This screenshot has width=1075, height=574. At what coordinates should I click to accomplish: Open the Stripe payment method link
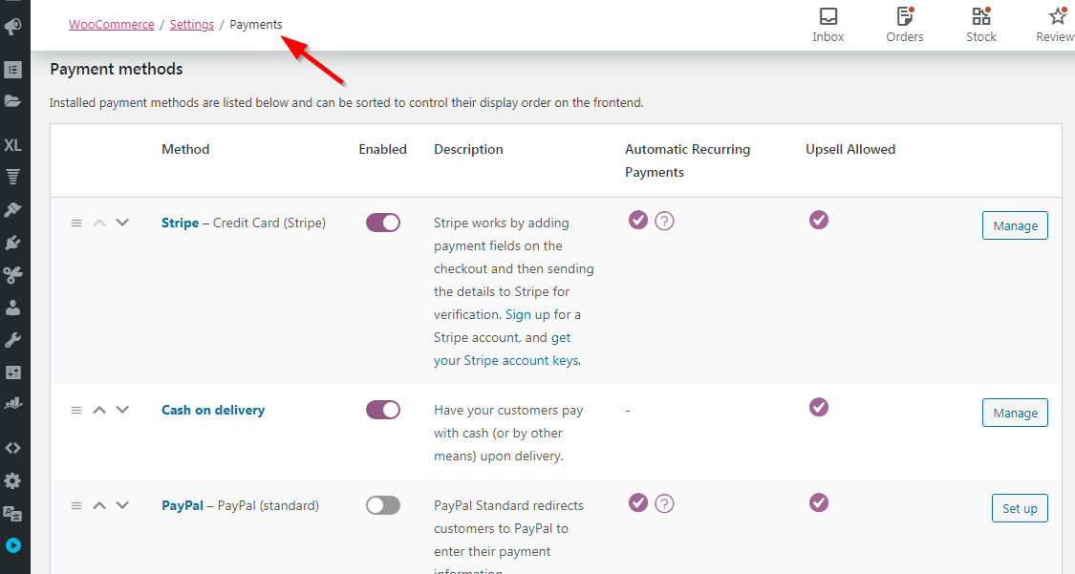click(x=181, y=223)
